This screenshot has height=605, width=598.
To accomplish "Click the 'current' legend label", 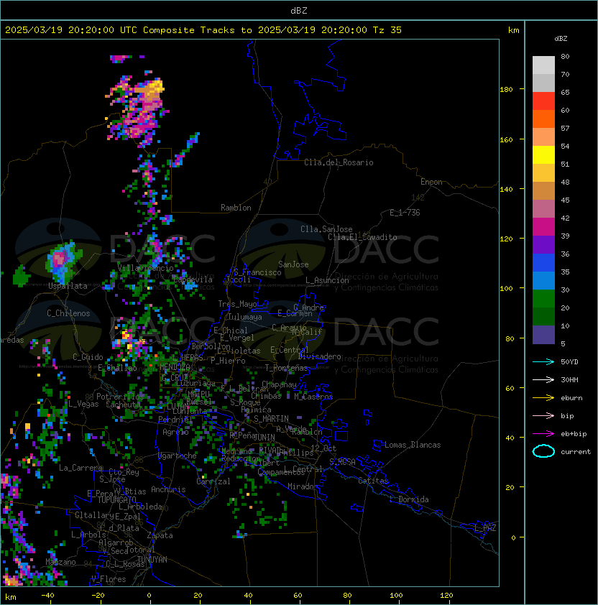I will pos(576,452).
